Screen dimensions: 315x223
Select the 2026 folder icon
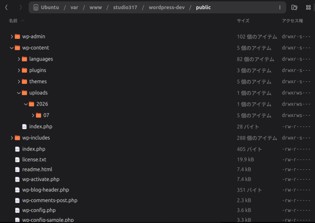tap(32, 104)
